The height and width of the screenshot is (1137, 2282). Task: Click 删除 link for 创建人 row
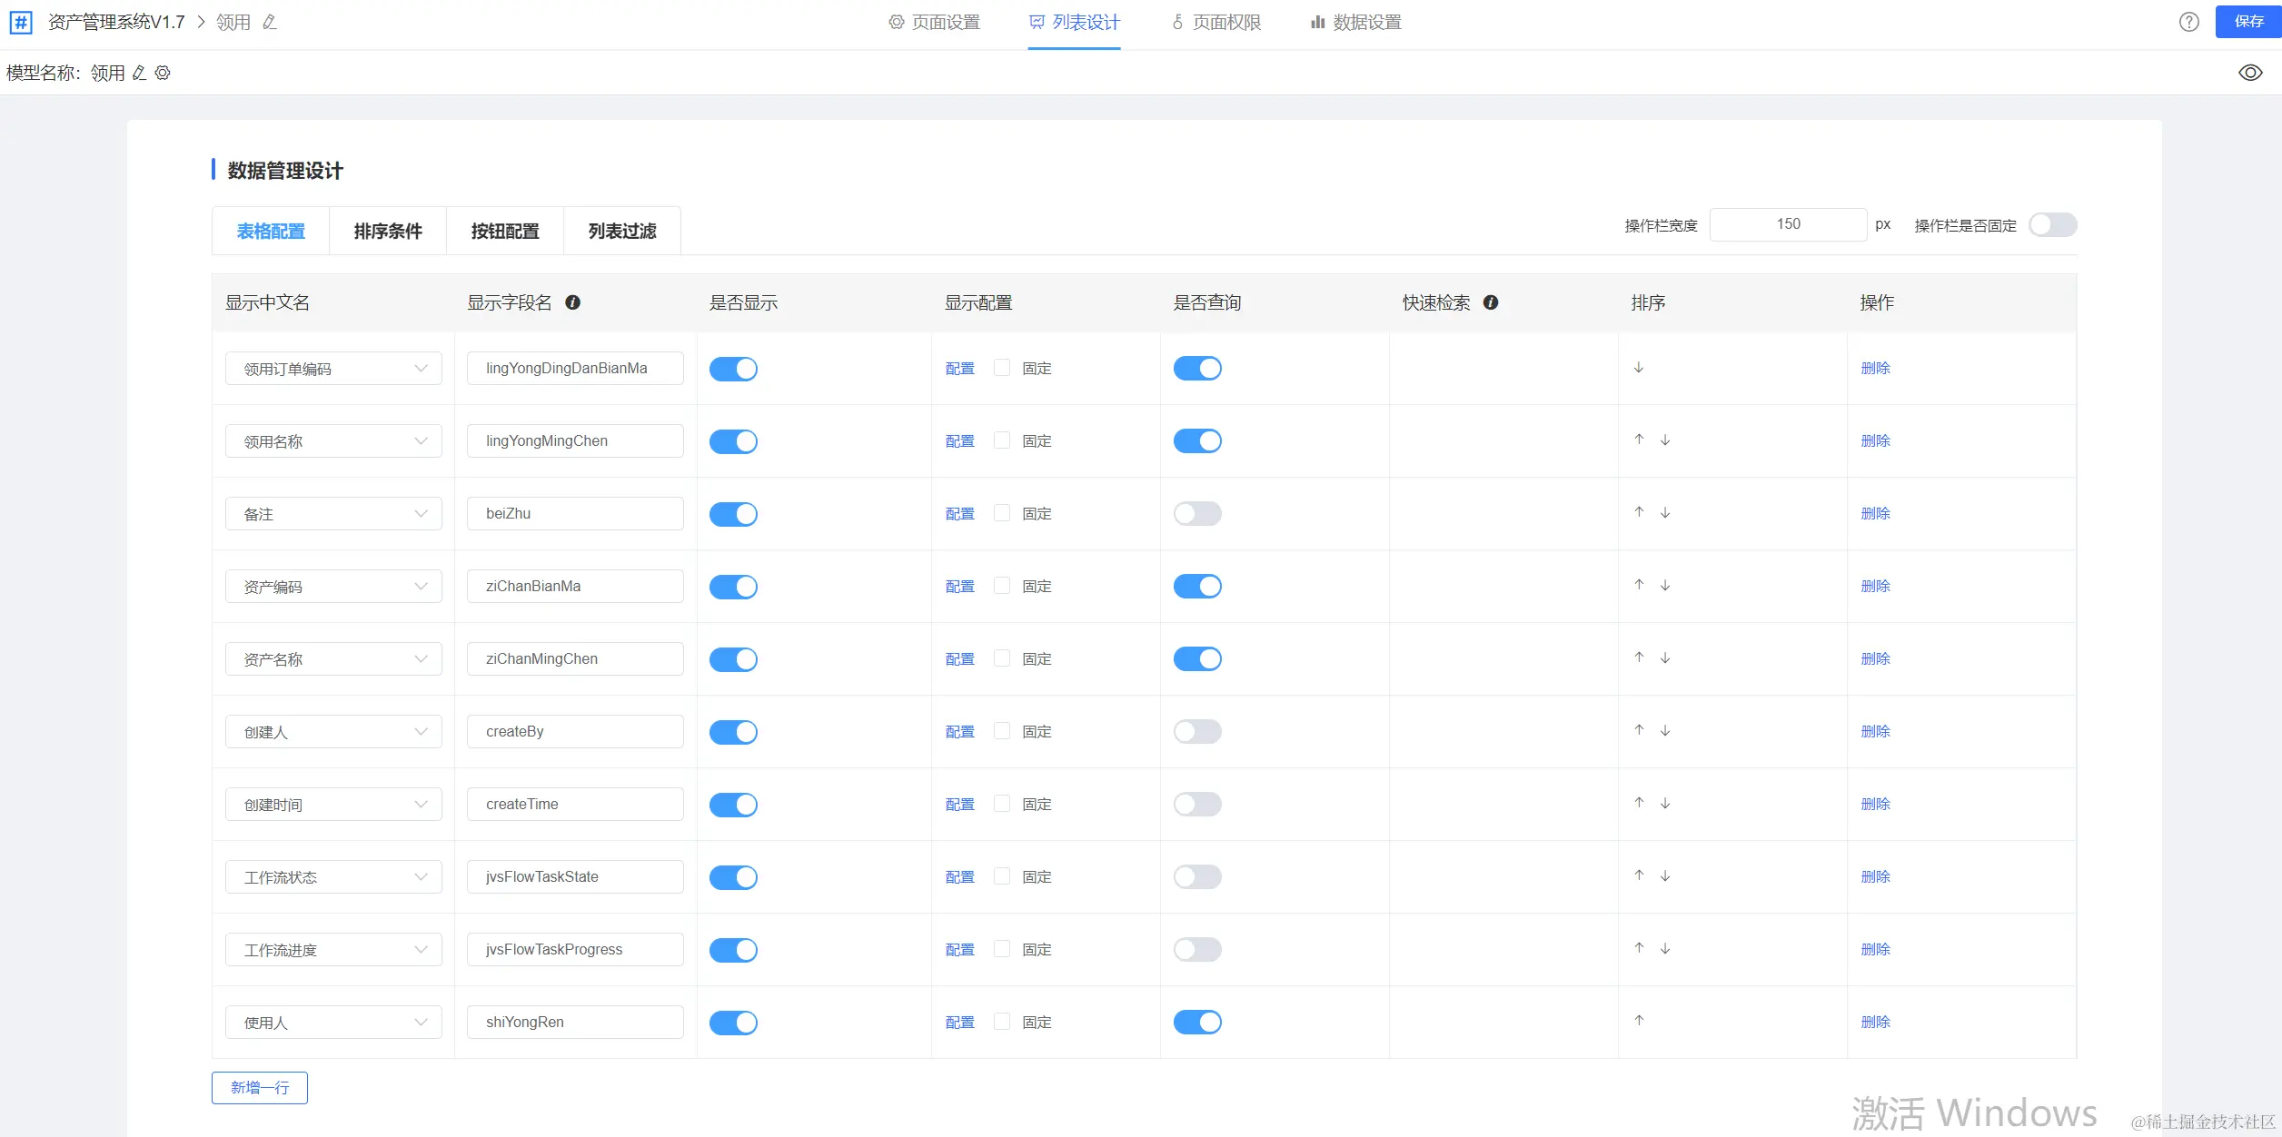(x=1875, y=732)
